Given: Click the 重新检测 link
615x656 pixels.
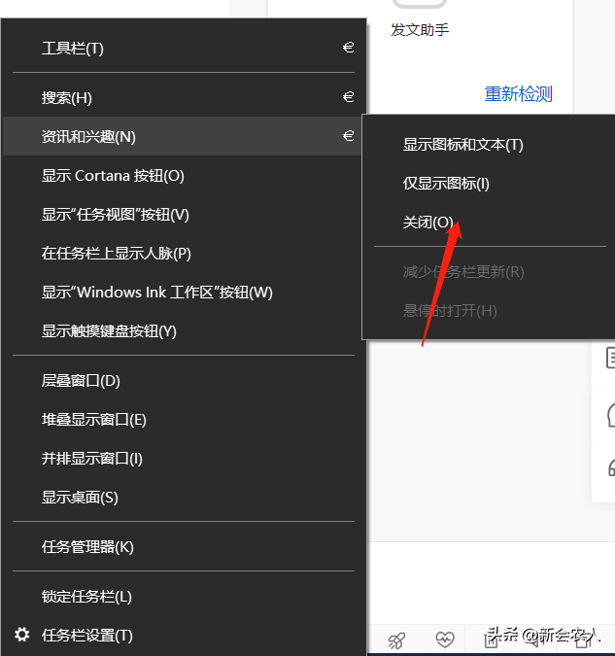Looking at the screenshot, I should (x=519, y=93).
